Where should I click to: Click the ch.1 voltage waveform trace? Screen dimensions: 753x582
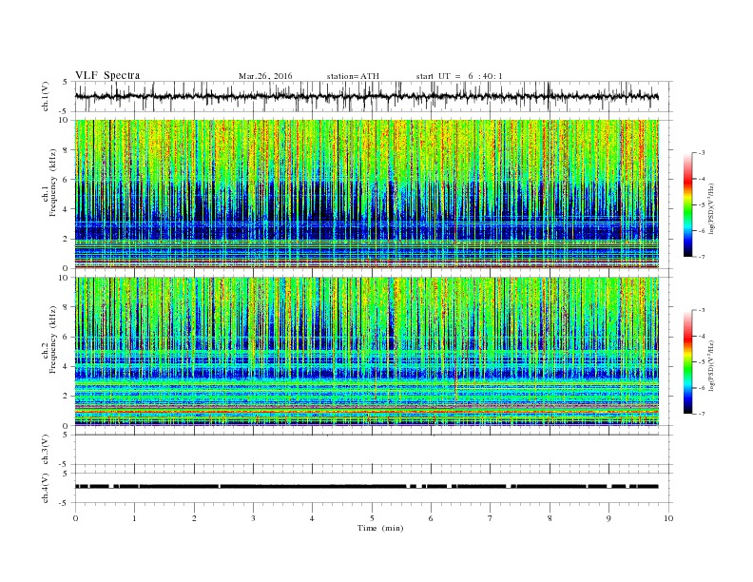(x=366, y=96)
